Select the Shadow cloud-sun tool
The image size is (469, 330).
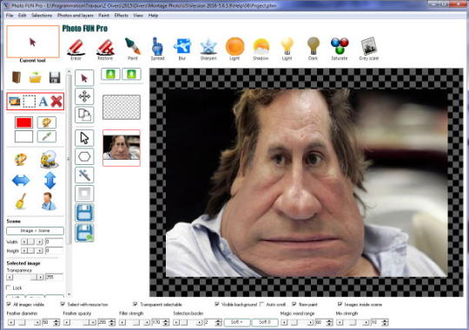(x=261, y=48)
